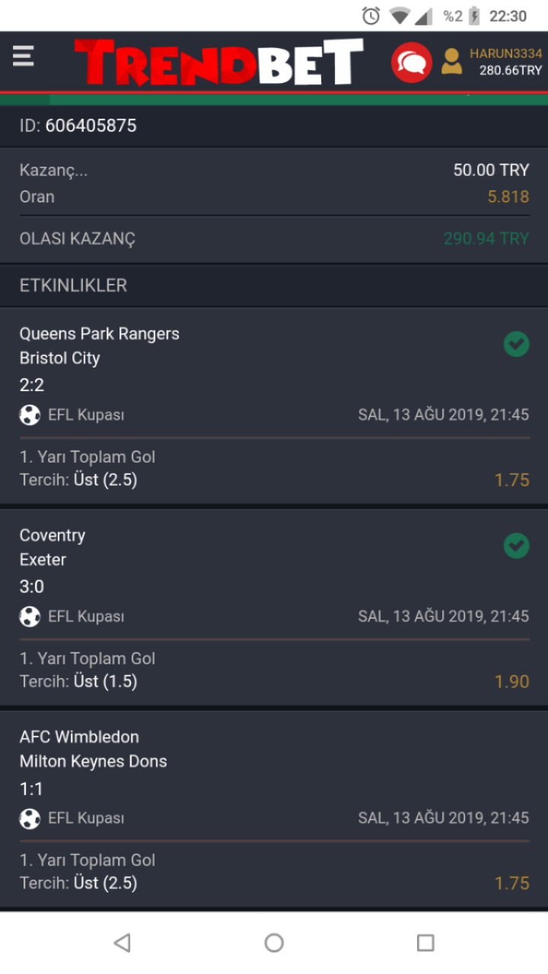Viewport: 548px width, 974px height.
Task: Open the user profile icon
Action: point(451,62)
